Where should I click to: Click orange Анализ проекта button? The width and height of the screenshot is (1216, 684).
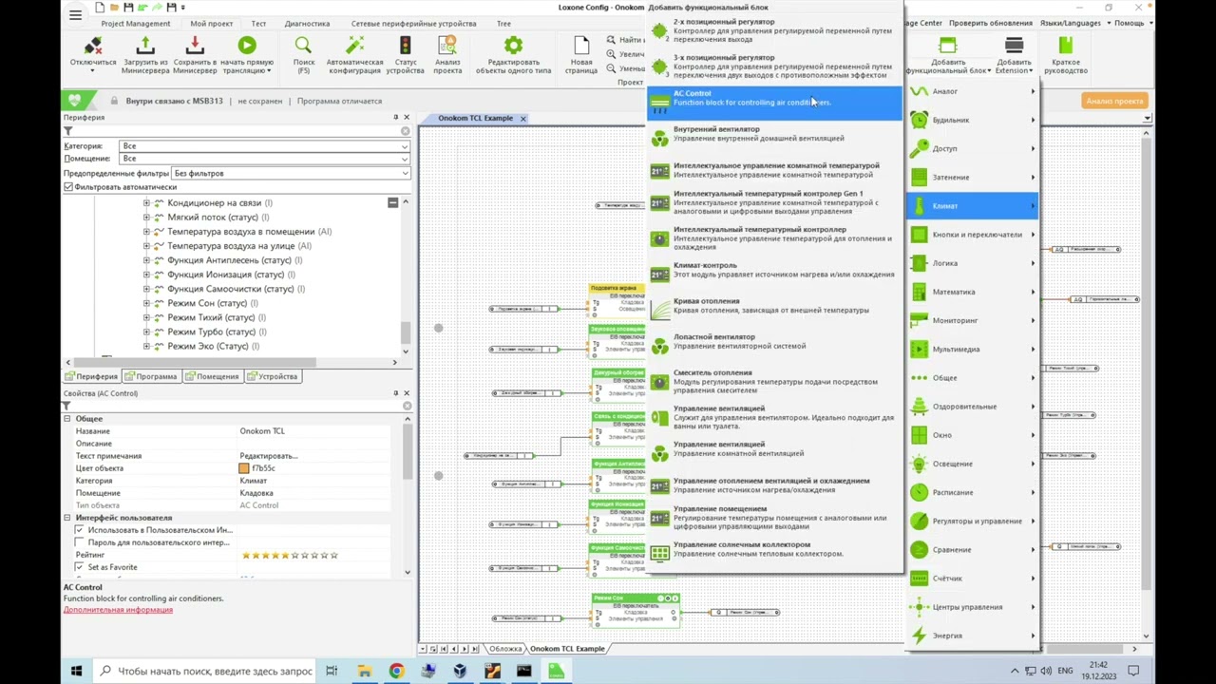coord(1114,101)
